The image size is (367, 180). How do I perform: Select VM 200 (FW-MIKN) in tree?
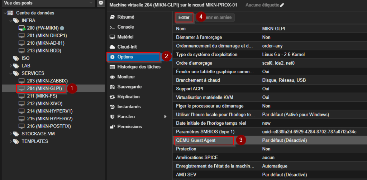43,28
